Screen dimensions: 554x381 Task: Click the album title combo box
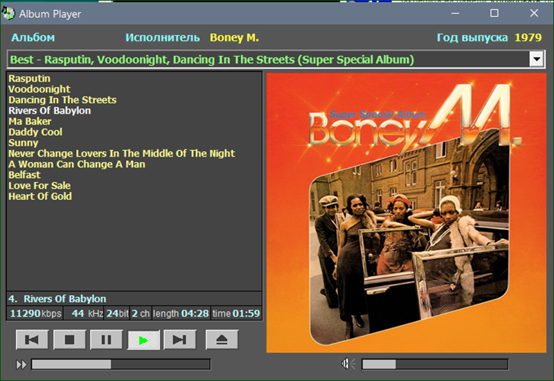tap(276, 60)
